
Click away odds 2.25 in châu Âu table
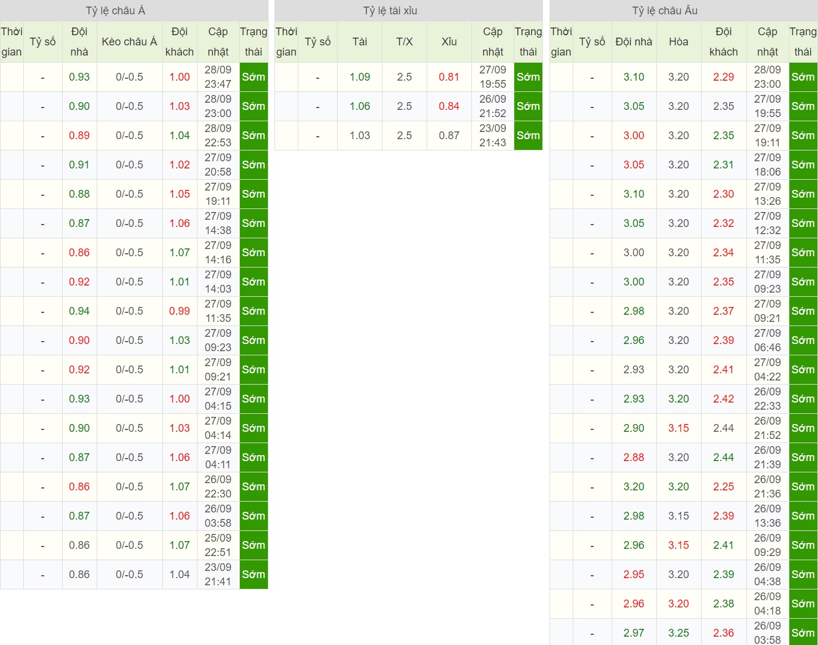click(724, 487)
